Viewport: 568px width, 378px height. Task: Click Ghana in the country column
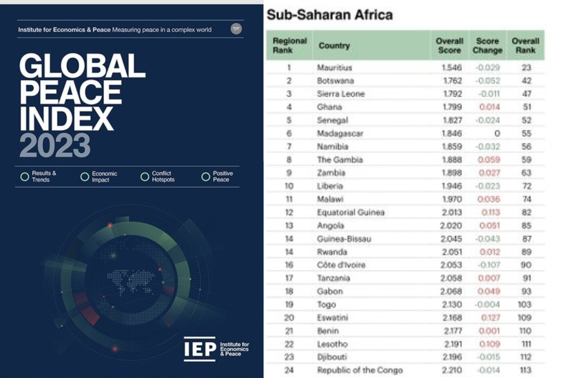pos(329,107)
